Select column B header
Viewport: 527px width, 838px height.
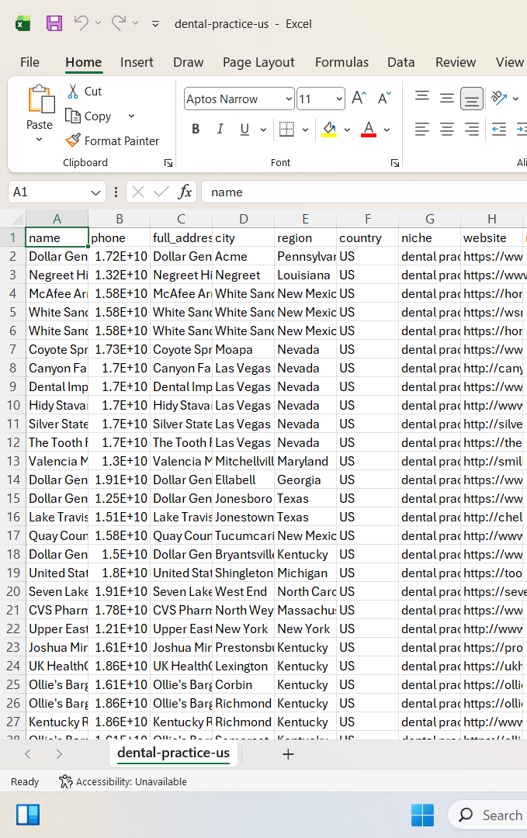pos(120,219)
